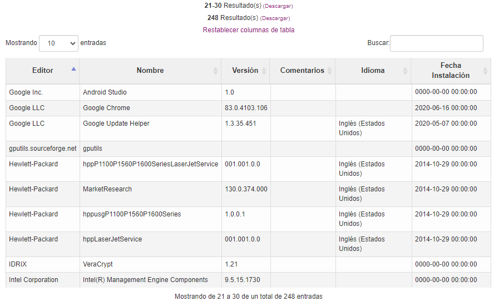Click sort arrows on Idioma column
The width and height of the screenshot is (499, 301).
coord(405,71)
